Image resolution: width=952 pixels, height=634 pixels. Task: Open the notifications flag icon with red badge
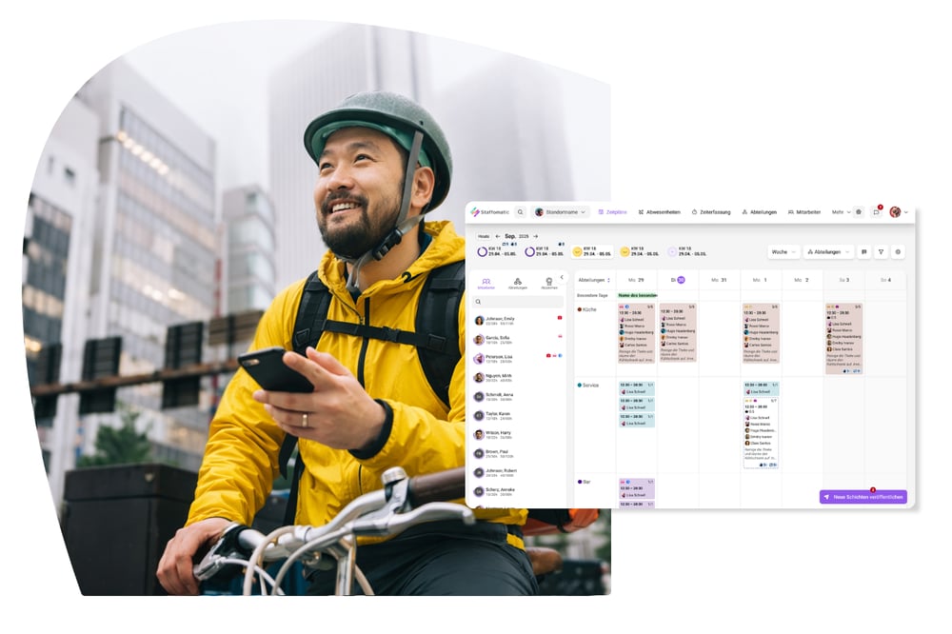pyautogui.click(x=876, y=212)
